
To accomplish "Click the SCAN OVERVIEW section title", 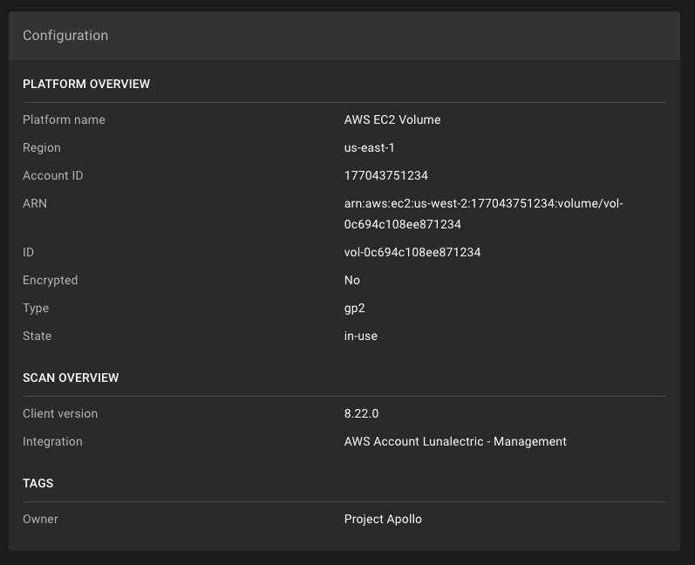I will point(71,378).
